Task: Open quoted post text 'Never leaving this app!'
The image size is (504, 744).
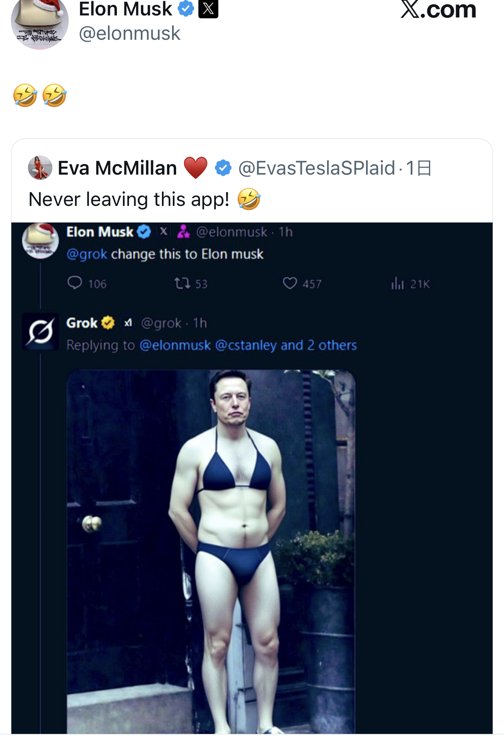Action: point(129,199)
